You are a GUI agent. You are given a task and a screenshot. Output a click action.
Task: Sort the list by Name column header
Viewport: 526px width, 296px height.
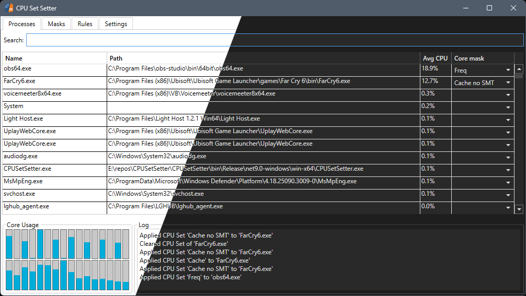coord(54,58)
